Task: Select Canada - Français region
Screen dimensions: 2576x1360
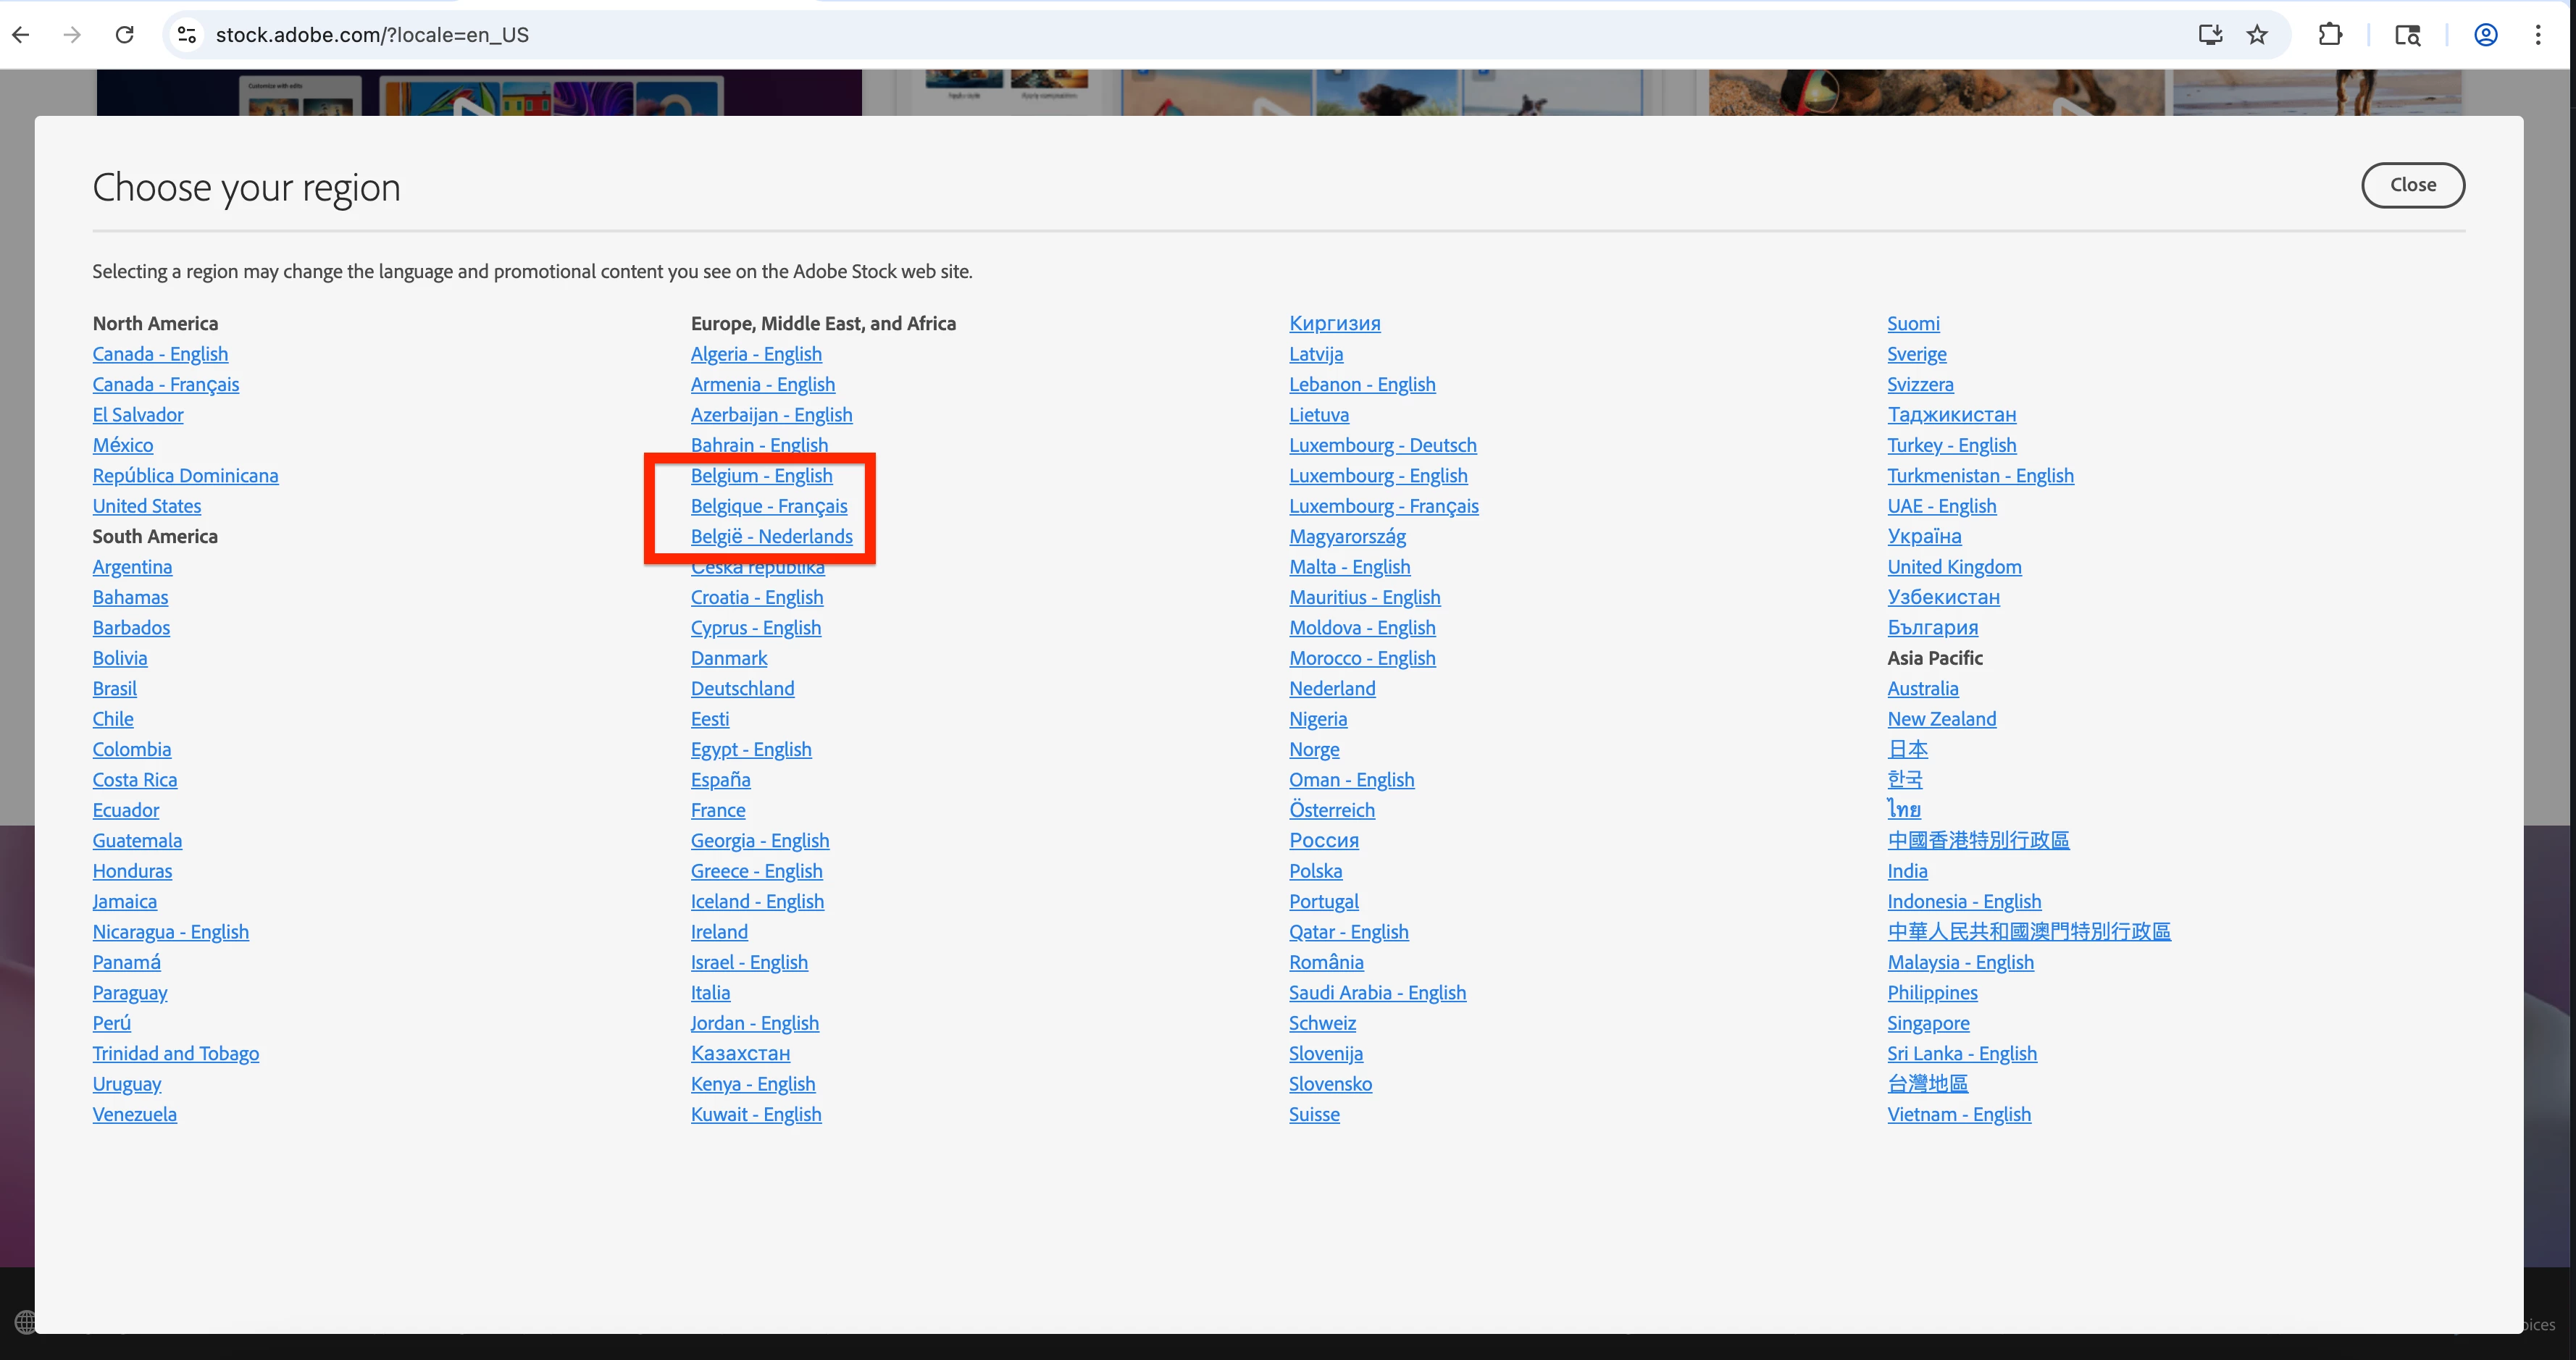Action: tap(166, 384)
